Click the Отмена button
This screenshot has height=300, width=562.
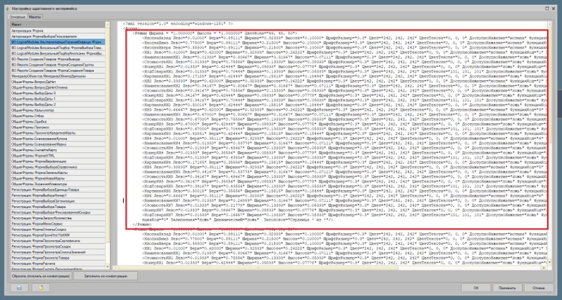pos(538,287)
